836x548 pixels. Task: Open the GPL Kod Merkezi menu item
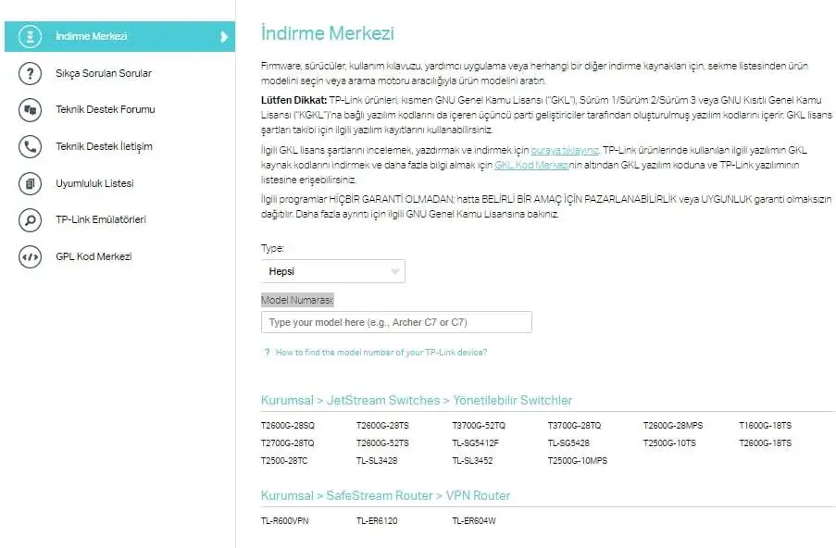click(94, 255)
